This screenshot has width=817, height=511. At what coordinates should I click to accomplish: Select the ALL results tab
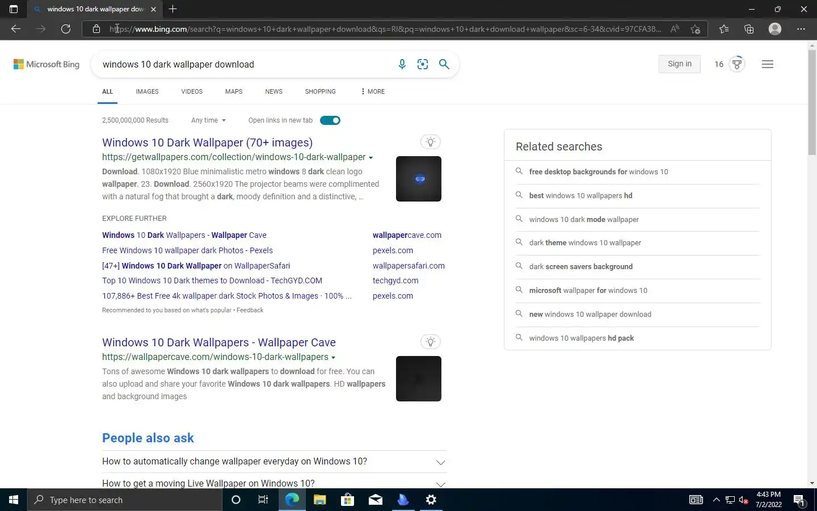(107, 91)
